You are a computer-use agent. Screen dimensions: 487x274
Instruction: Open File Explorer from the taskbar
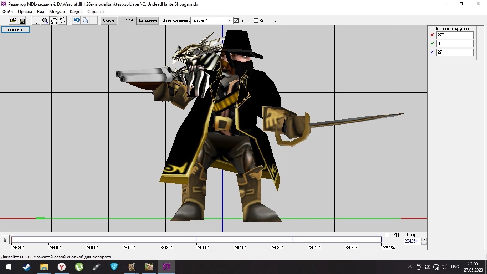coord(44,267)
